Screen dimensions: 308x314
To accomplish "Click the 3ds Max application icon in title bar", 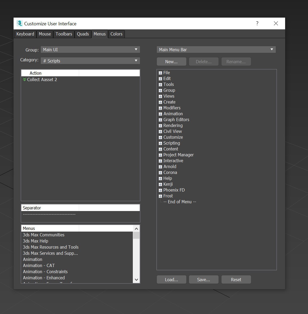I will click(x=19, y=23).
